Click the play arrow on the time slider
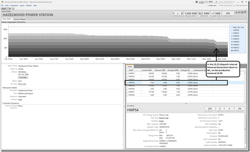This screenshot has width=250, height=152. [216, 2]
